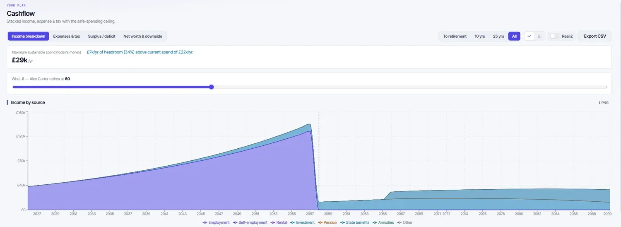621x227 pixels.
Task: Toggle Other series in legend
Action: pyautogui.click(x=404, y=222)
